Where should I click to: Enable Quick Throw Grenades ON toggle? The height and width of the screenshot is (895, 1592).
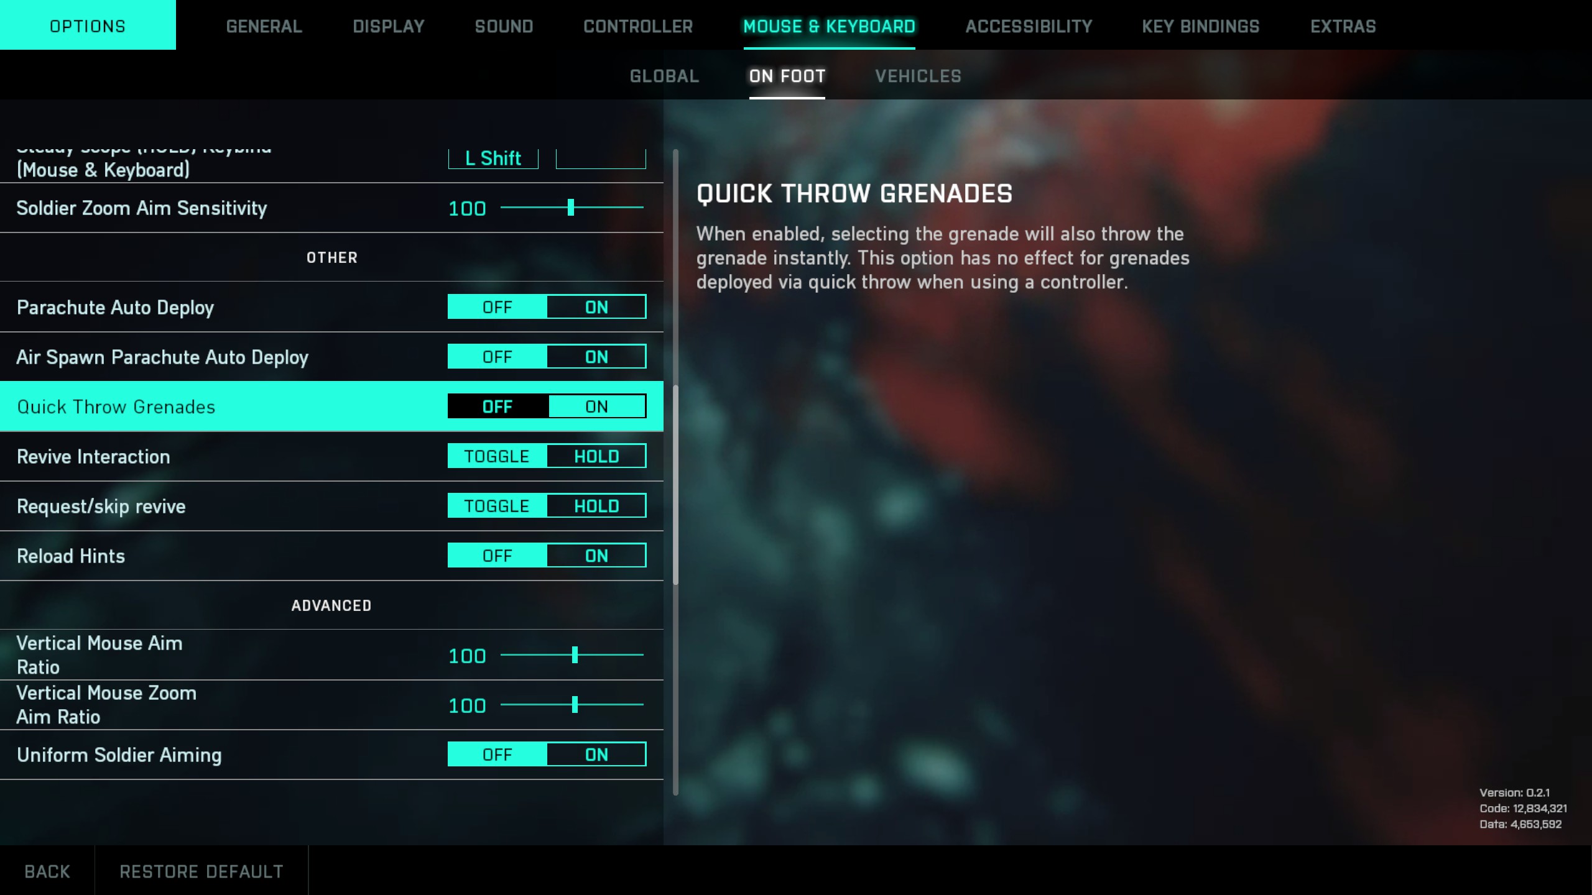[596, 406]
